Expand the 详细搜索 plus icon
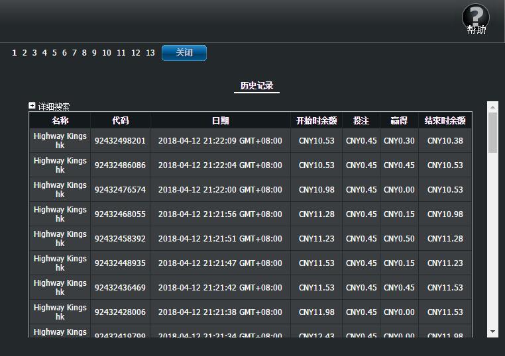 (x=32, y=106)
